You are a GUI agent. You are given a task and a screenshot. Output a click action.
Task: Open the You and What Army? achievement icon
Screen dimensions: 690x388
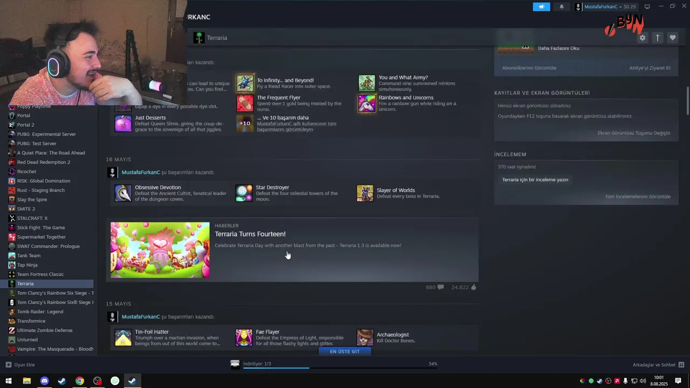pos(367,83)
